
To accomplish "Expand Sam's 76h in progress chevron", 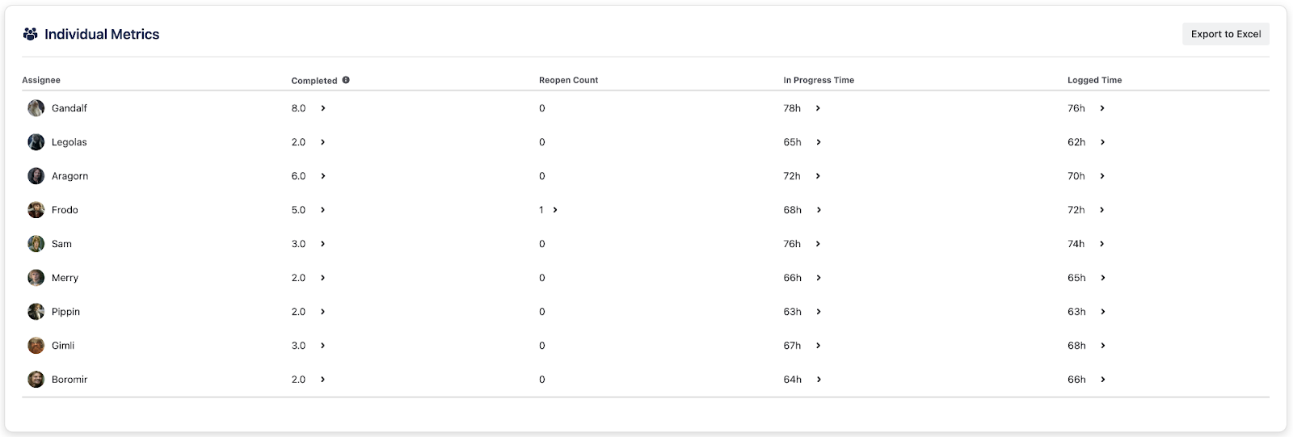I will pos(818,244).
